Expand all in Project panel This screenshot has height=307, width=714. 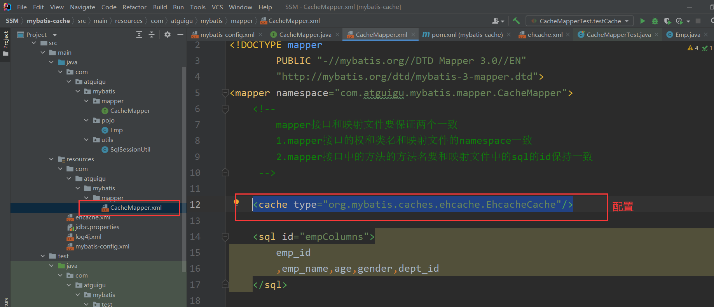(139, 34)
